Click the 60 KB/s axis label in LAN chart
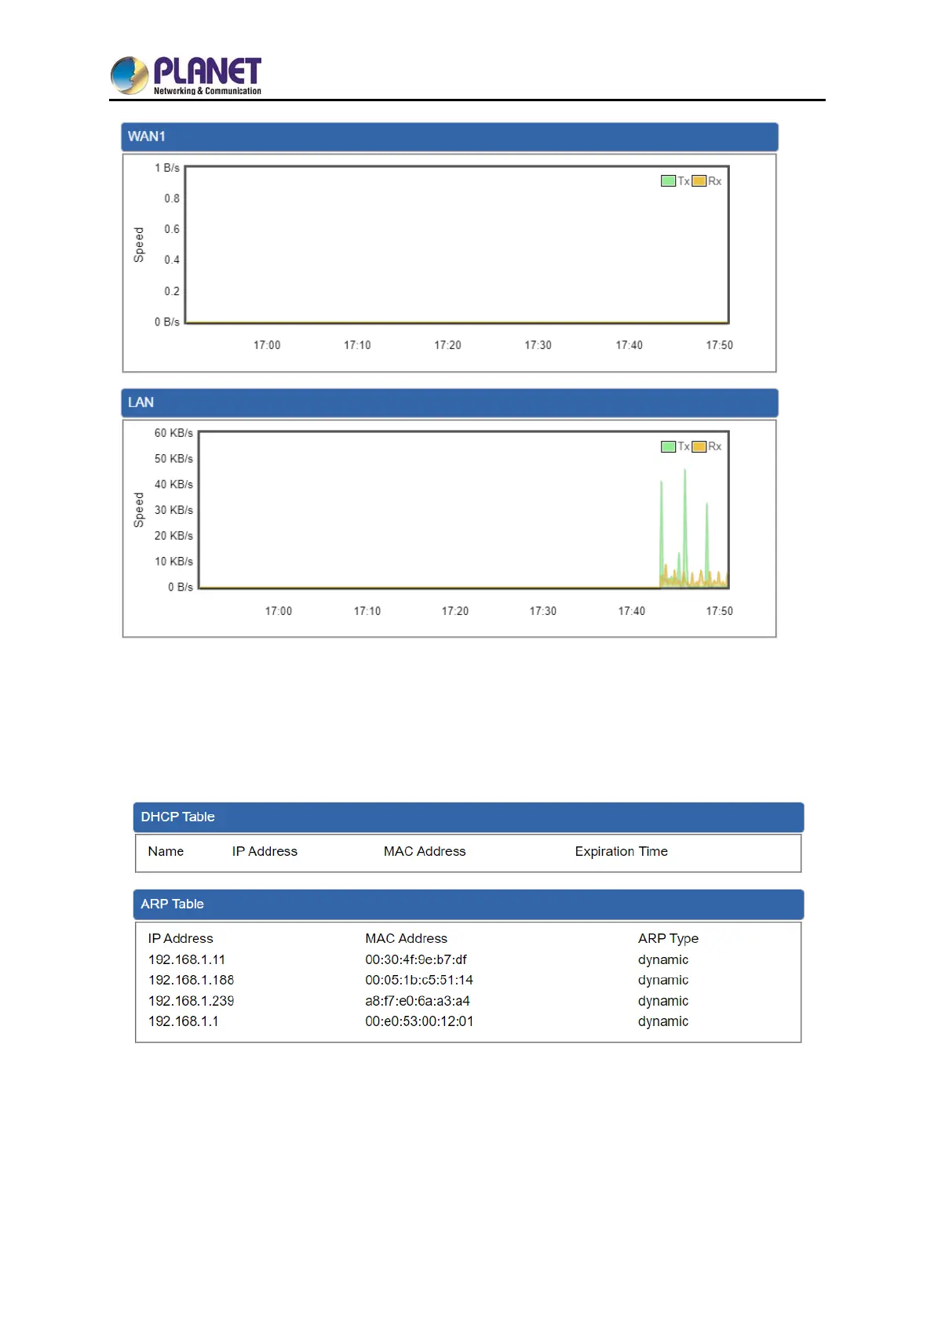 click(x=173, y=433)
